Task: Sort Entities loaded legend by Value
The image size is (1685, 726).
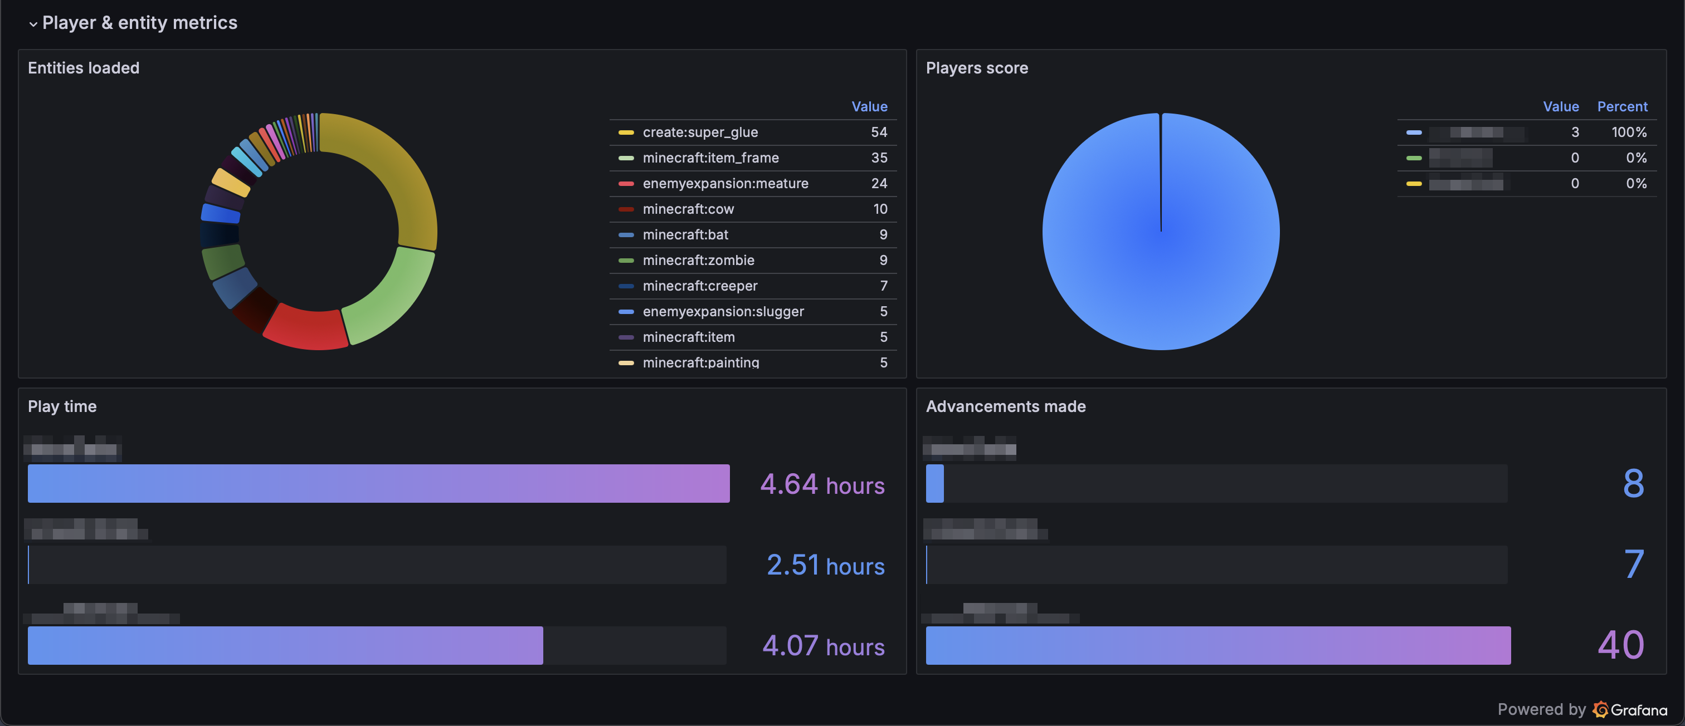Action: 869,106
